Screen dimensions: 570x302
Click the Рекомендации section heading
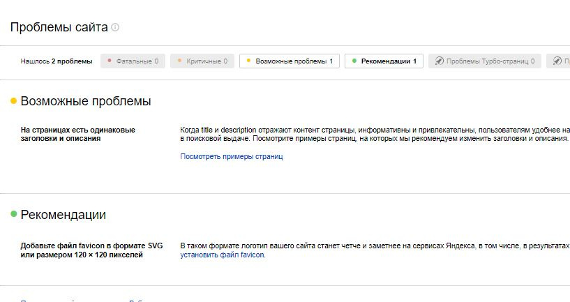click(x=63, y=214)
